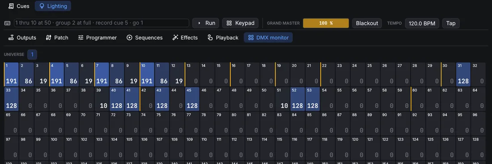Select DMX channel 51 cell showing 10

(283, 99)
